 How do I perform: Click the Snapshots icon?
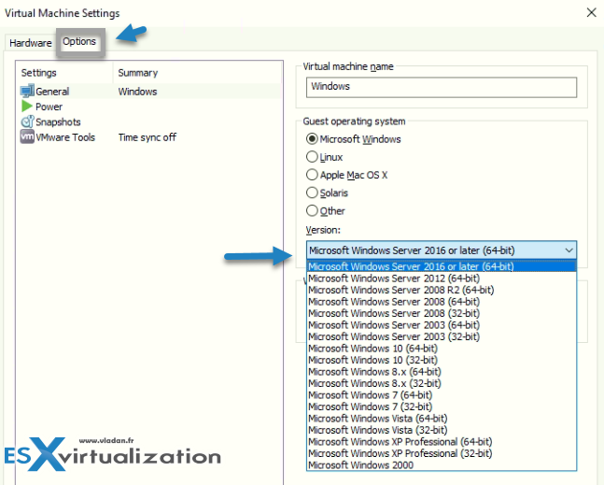27,121
